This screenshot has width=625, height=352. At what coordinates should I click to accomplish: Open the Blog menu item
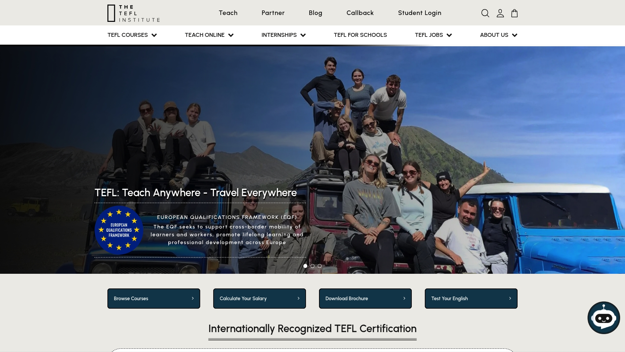(x=315, y=13)
